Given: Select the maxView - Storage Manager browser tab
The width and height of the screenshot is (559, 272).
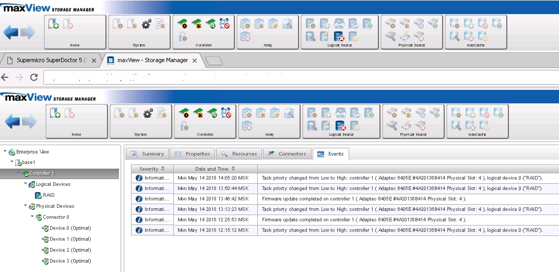Looking at the screenshot, I should pos(152,60).
